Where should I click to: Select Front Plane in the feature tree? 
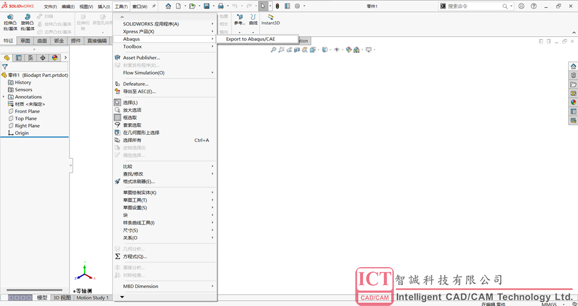(27, 111)
